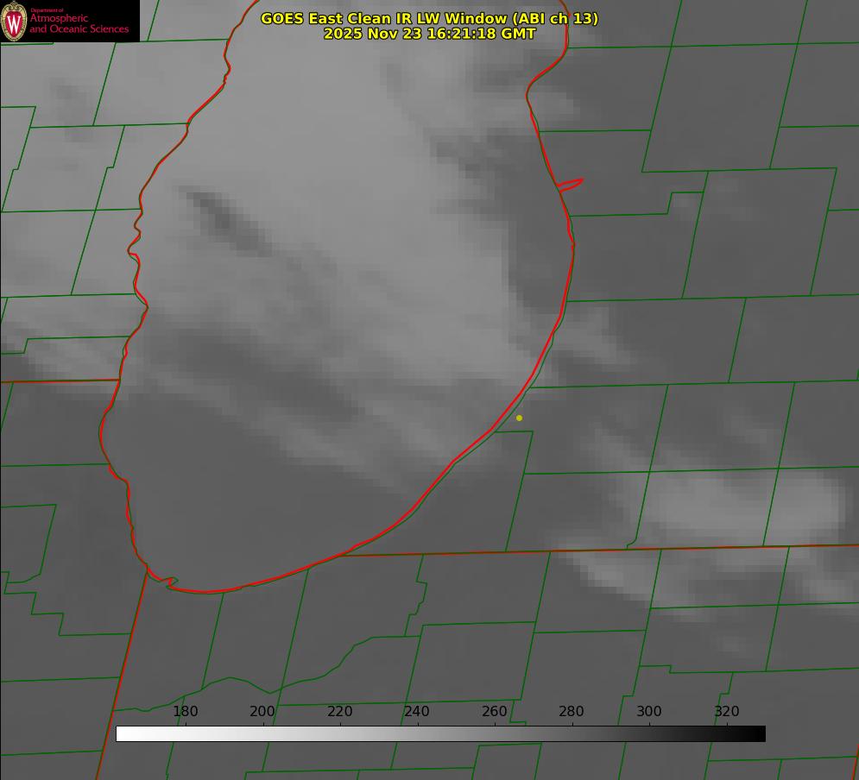Click the small 'Department of' text
Viewport: 859px width, 780px height.
(x=47, y=10)
